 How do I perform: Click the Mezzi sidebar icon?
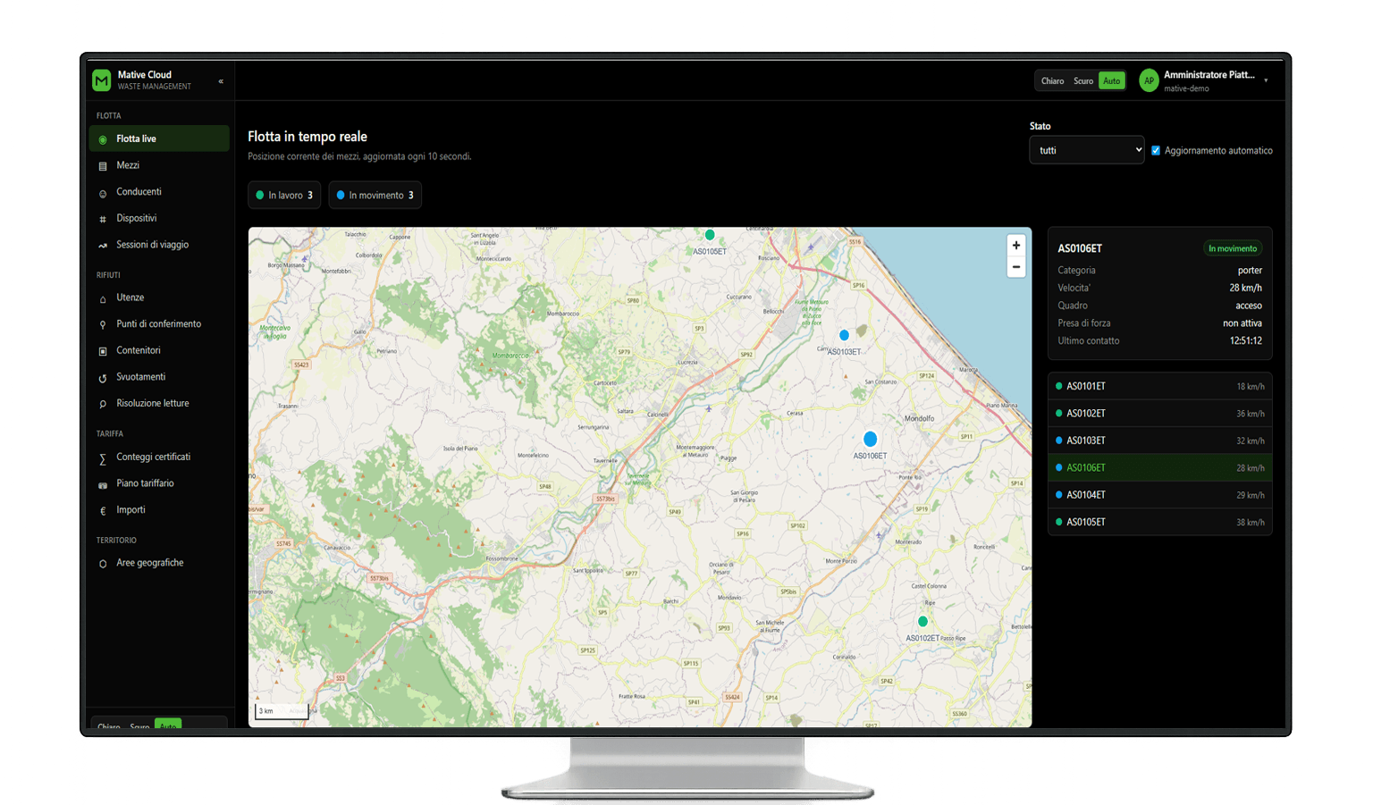click(103, 166)
